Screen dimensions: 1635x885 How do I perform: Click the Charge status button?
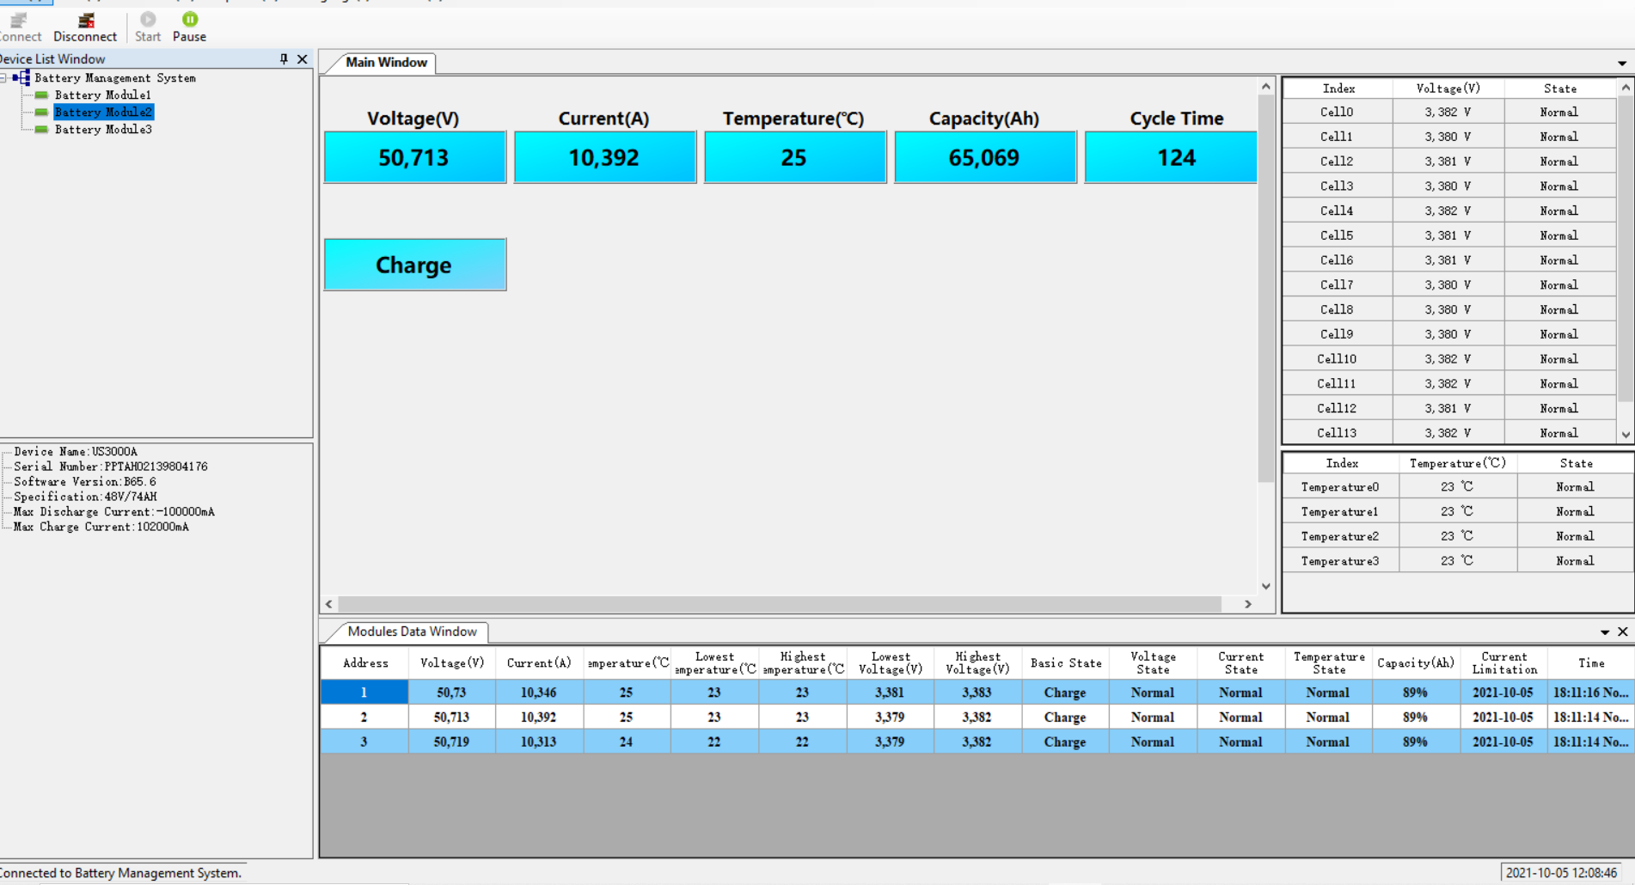415,265
